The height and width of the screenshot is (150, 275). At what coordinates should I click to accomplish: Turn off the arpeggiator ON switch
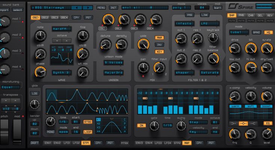141,126
